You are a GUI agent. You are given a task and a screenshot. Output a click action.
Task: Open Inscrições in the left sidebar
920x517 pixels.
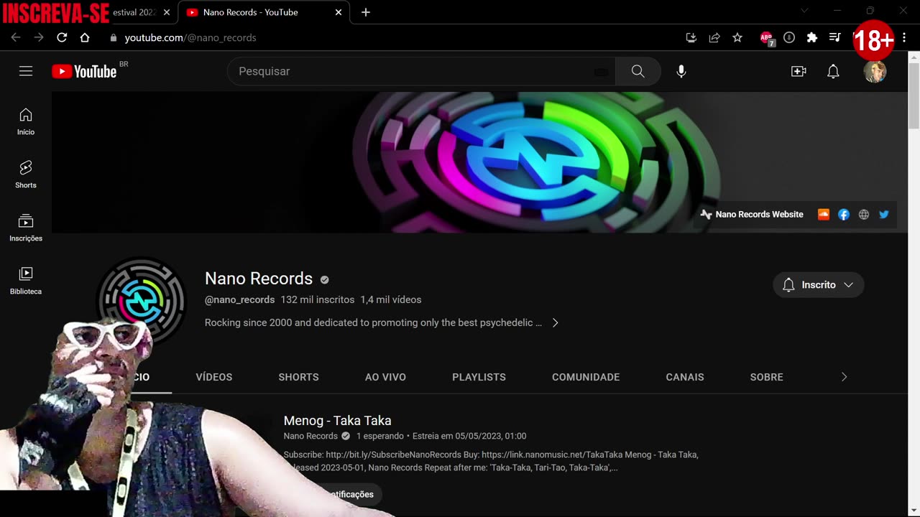(x=26, y=228)
